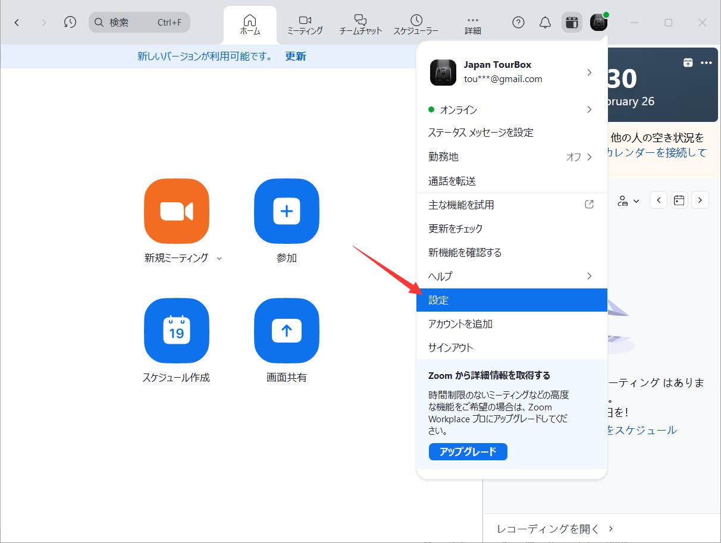The image size is (721, 543).
Task: Open the calendar date picker icon
Action: point(679,200)
